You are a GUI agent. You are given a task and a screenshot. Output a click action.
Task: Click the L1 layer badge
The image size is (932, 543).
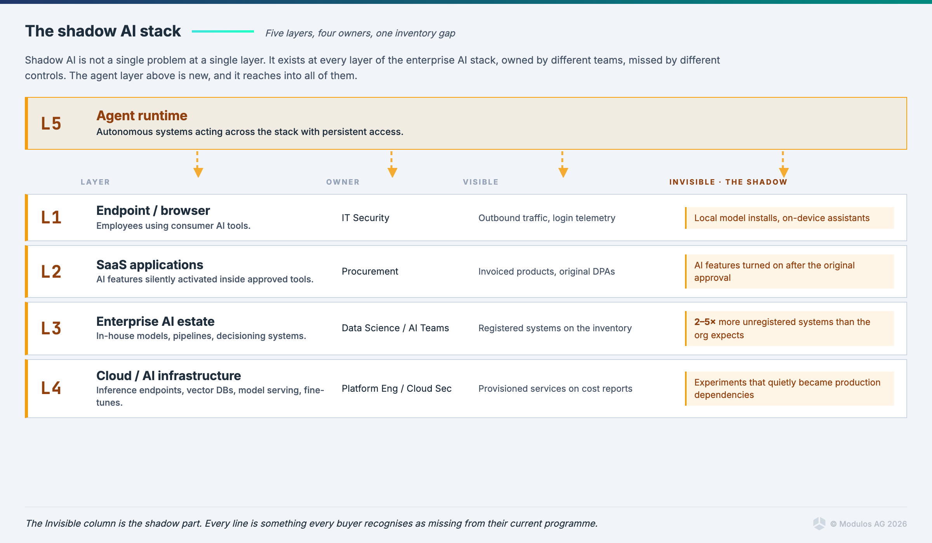point(51,217)
